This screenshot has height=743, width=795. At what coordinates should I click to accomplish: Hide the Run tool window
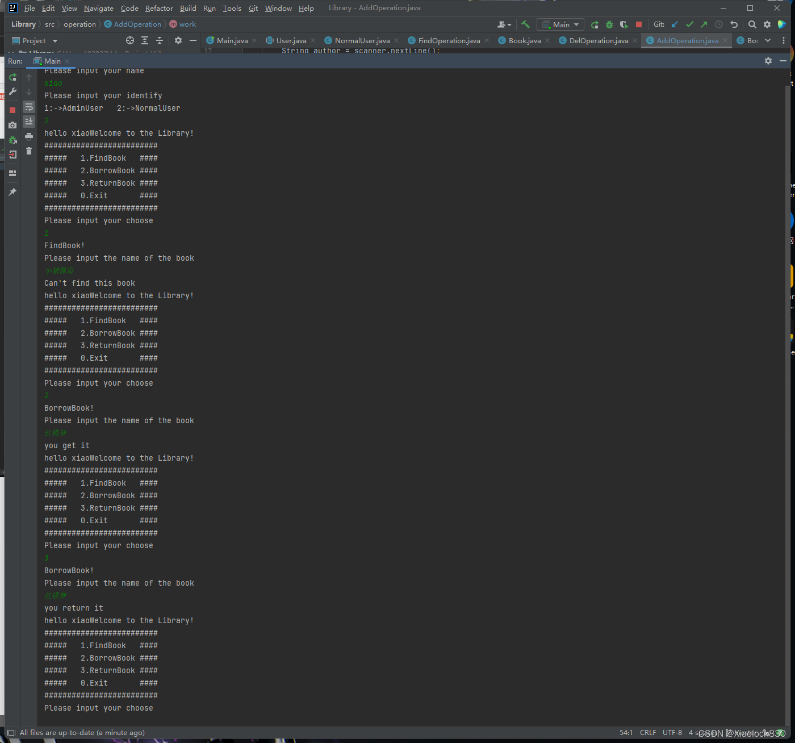tap(783, 61)
